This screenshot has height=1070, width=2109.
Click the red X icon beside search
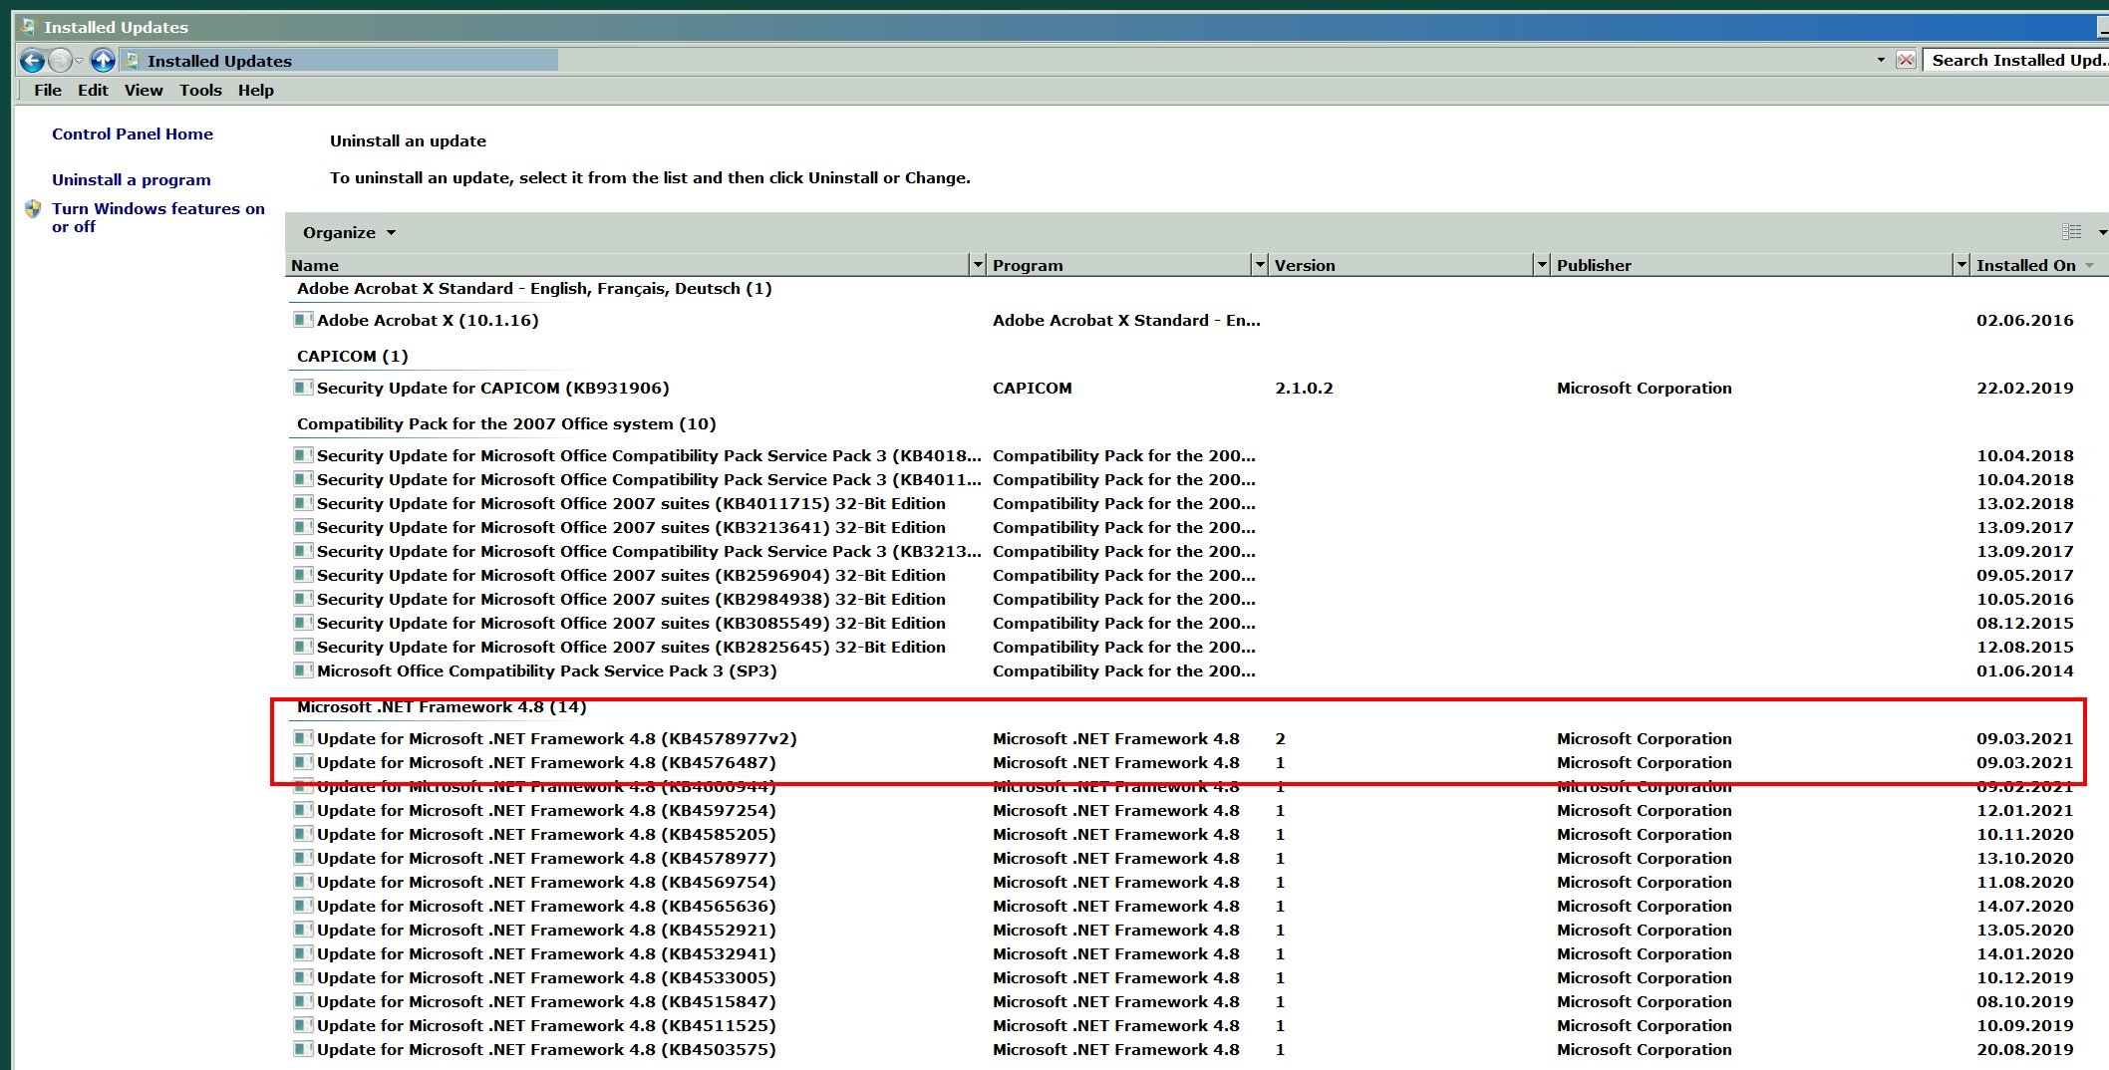point(1906,60)
